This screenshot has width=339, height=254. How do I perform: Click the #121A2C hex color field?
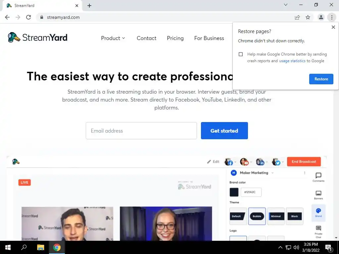tap(251, 192)
